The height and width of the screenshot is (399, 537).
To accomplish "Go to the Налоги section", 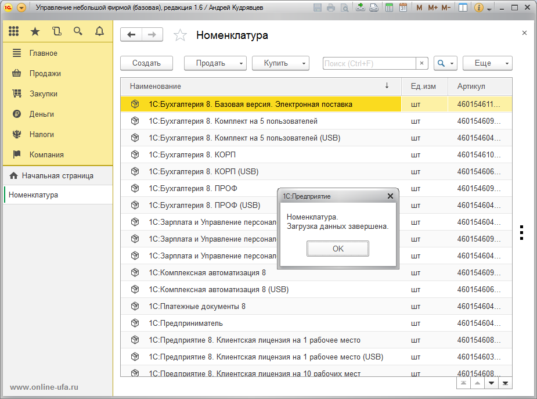I will click(x=42, y=134).
